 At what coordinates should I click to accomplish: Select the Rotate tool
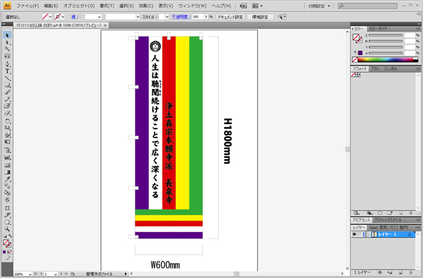tap(7, 121)
